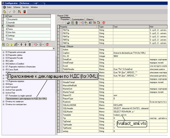
Task: Open schema with the folder toolbar icon
Action: 5,12
